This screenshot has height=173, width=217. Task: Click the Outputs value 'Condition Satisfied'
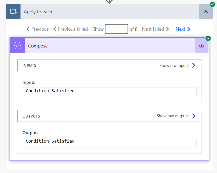pyautogui.click(x=109, y=143)
